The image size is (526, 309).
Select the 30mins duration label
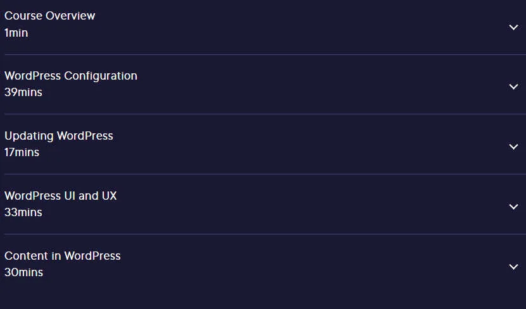tap(23, 272)
